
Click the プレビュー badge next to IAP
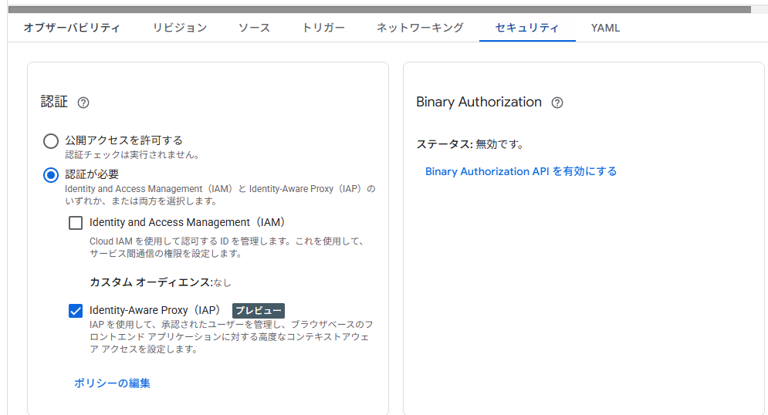259,311
